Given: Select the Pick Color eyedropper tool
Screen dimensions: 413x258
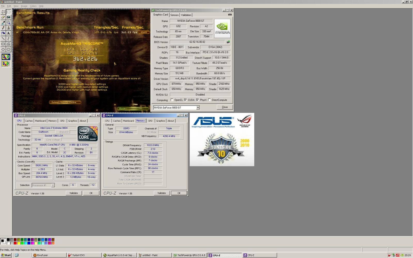Looking at the screenshot, I should coord(3,22).
